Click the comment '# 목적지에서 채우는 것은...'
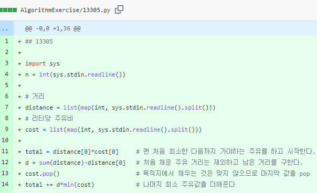This screenshot has height=193, width=317. pyautogui.click(x=223, y=174)
